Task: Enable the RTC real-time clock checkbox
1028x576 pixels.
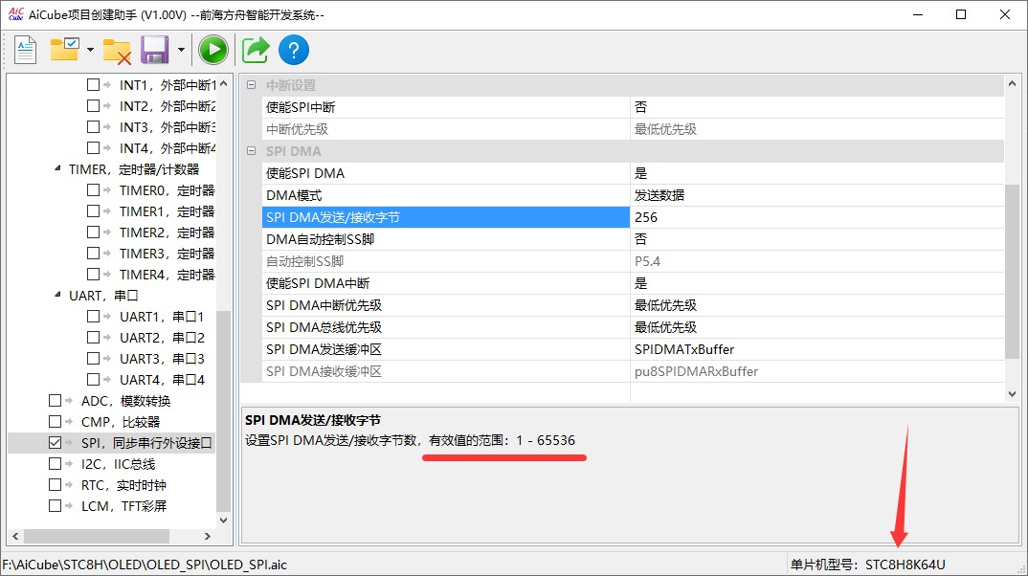Action: [x=56, y=485]
